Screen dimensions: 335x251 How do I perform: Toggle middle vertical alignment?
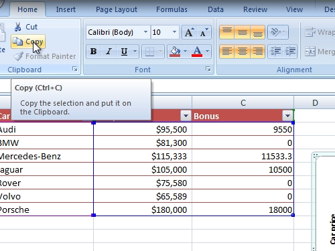(x=243, y=32)
